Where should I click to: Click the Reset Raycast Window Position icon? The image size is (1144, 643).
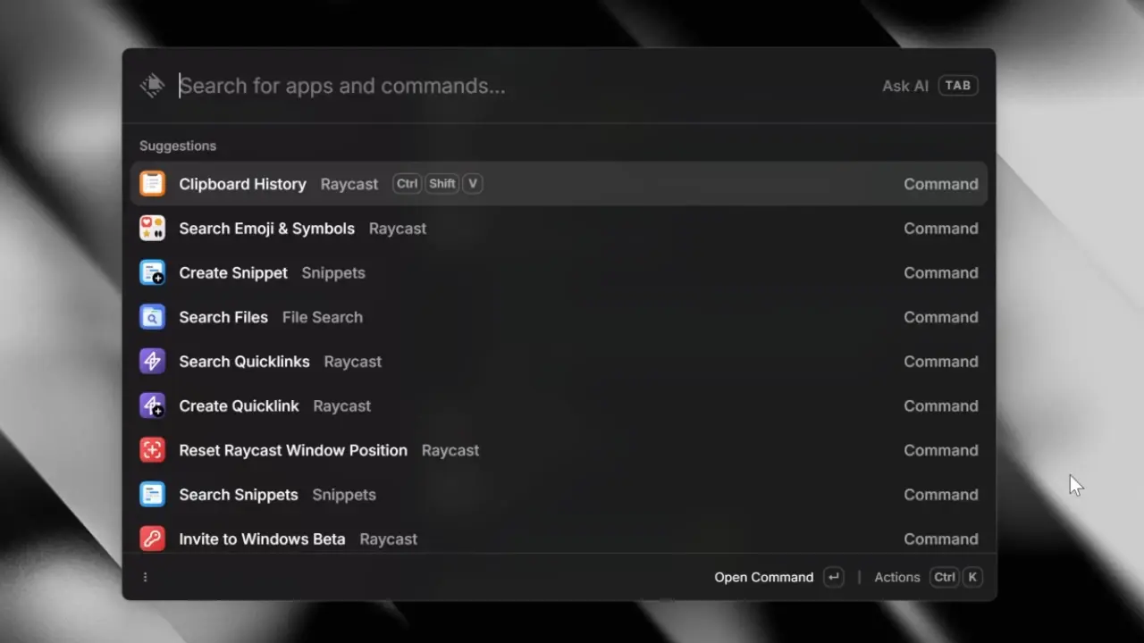(x=152, y=450)
